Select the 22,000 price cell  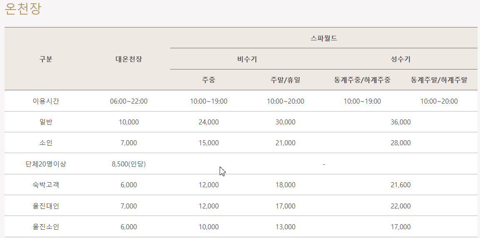401,206
